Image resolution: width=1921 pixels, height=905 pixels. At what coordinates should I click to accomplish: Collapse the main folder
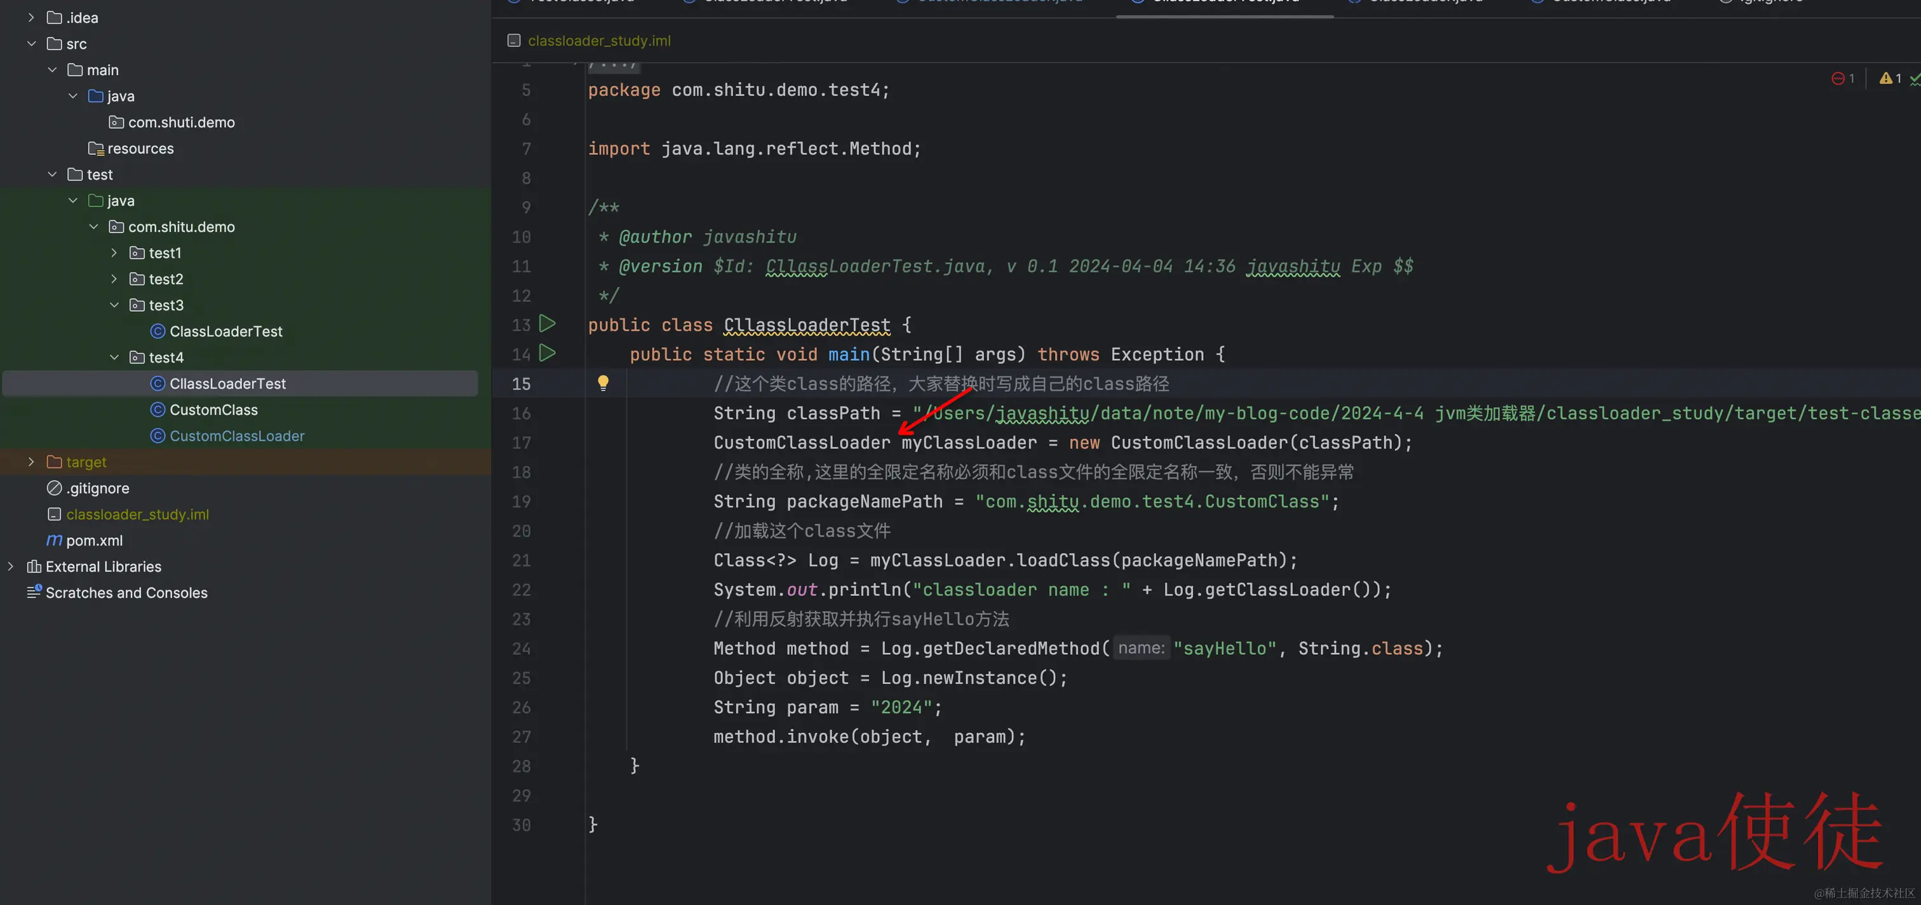click(51, 69)
